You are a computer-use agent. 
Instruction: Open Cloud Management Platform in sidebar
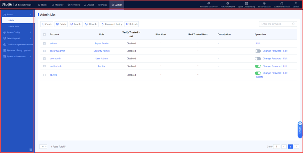[x=18, y=45]
